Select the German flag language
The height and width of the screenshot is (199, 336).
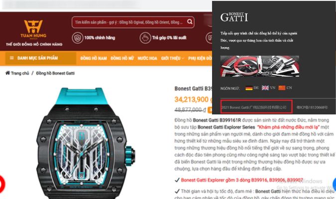tap(249, 88)
